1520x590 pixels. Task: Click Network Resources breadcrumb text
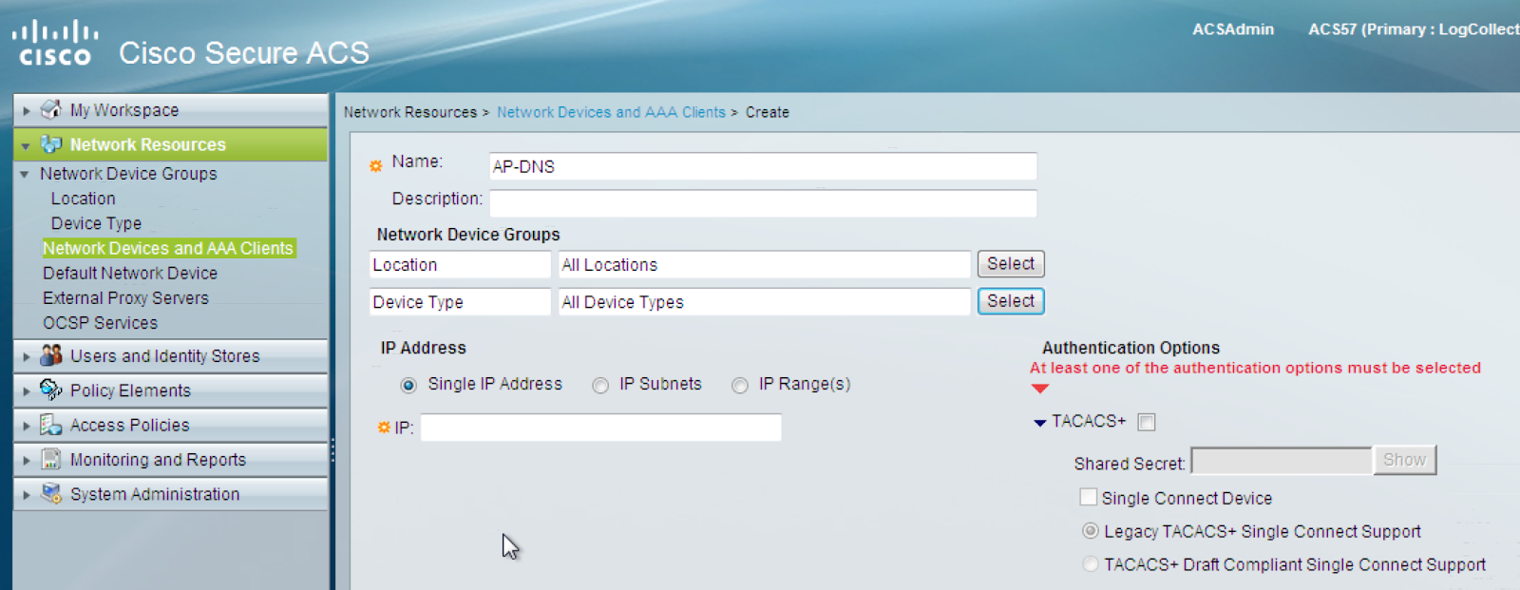[x=410, y=112]
